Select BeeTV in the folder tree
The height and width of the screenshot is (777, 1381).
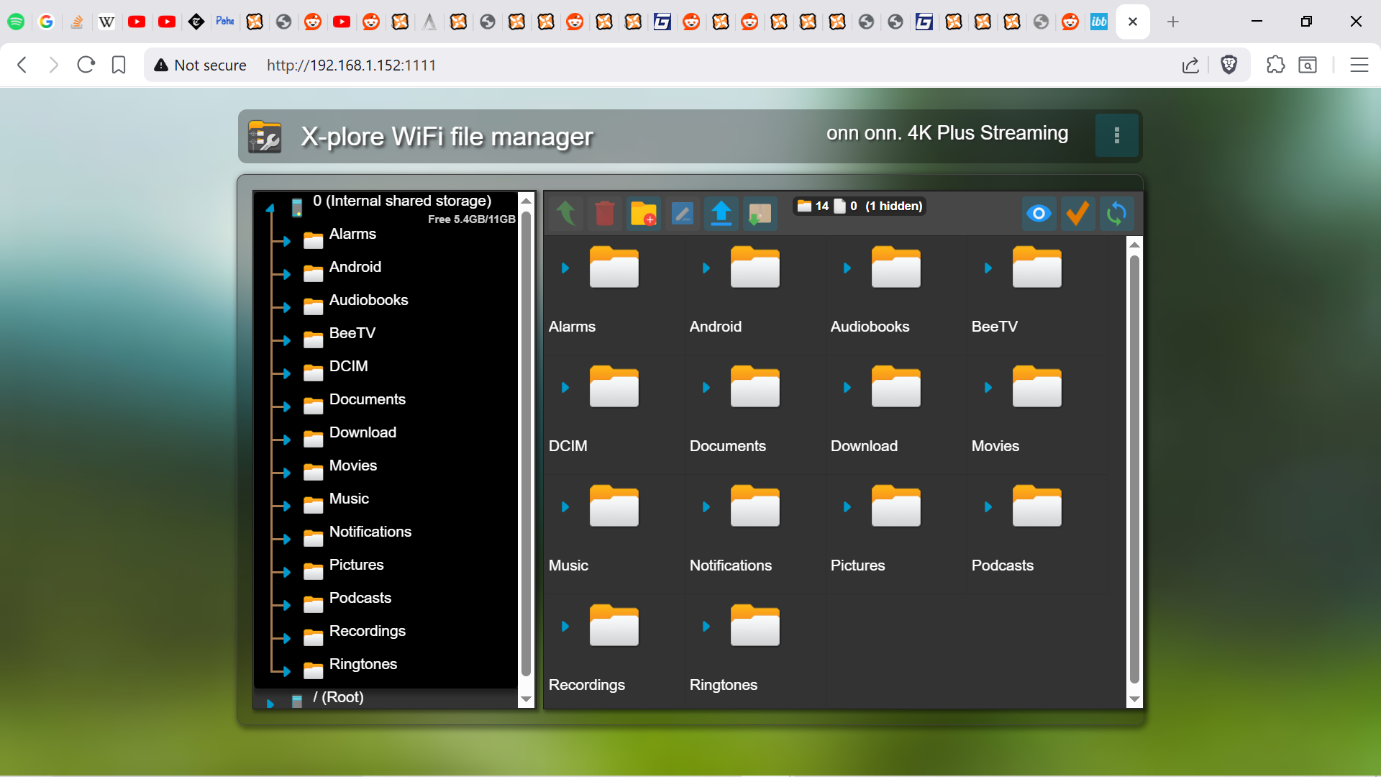coord(352,333)
